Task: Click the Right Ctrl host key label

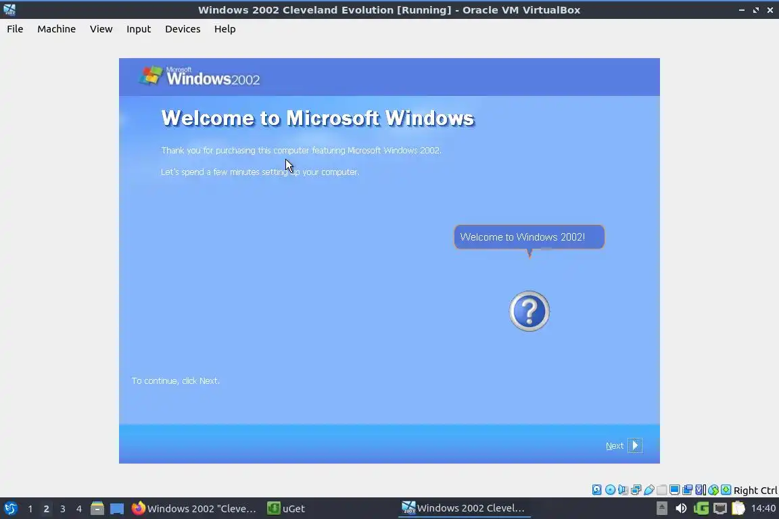Action: tap(755, 490)
